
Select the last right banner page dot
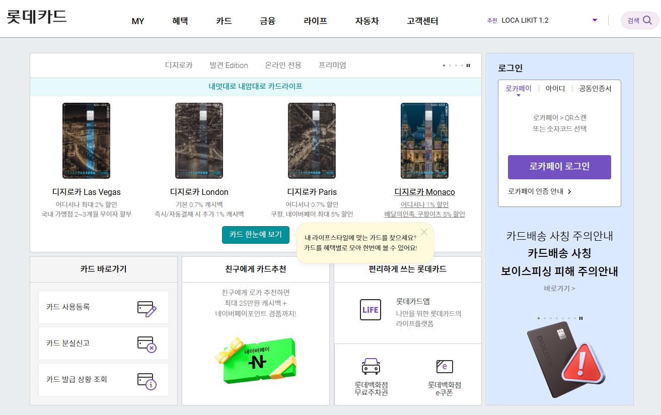(x=575, y=318)
